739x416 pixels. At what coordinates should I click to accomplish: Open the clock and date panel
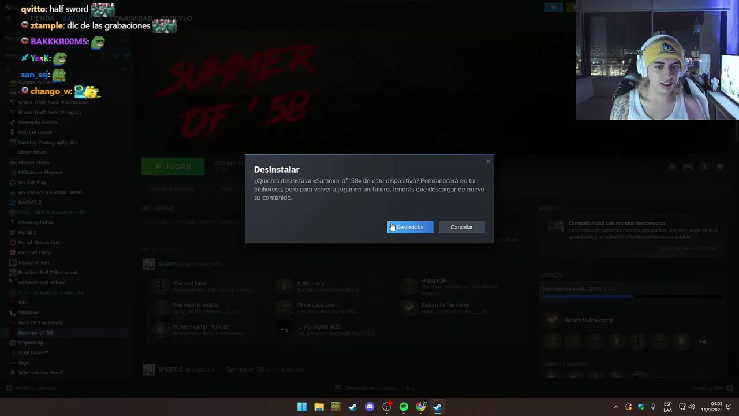pos(711,407)
